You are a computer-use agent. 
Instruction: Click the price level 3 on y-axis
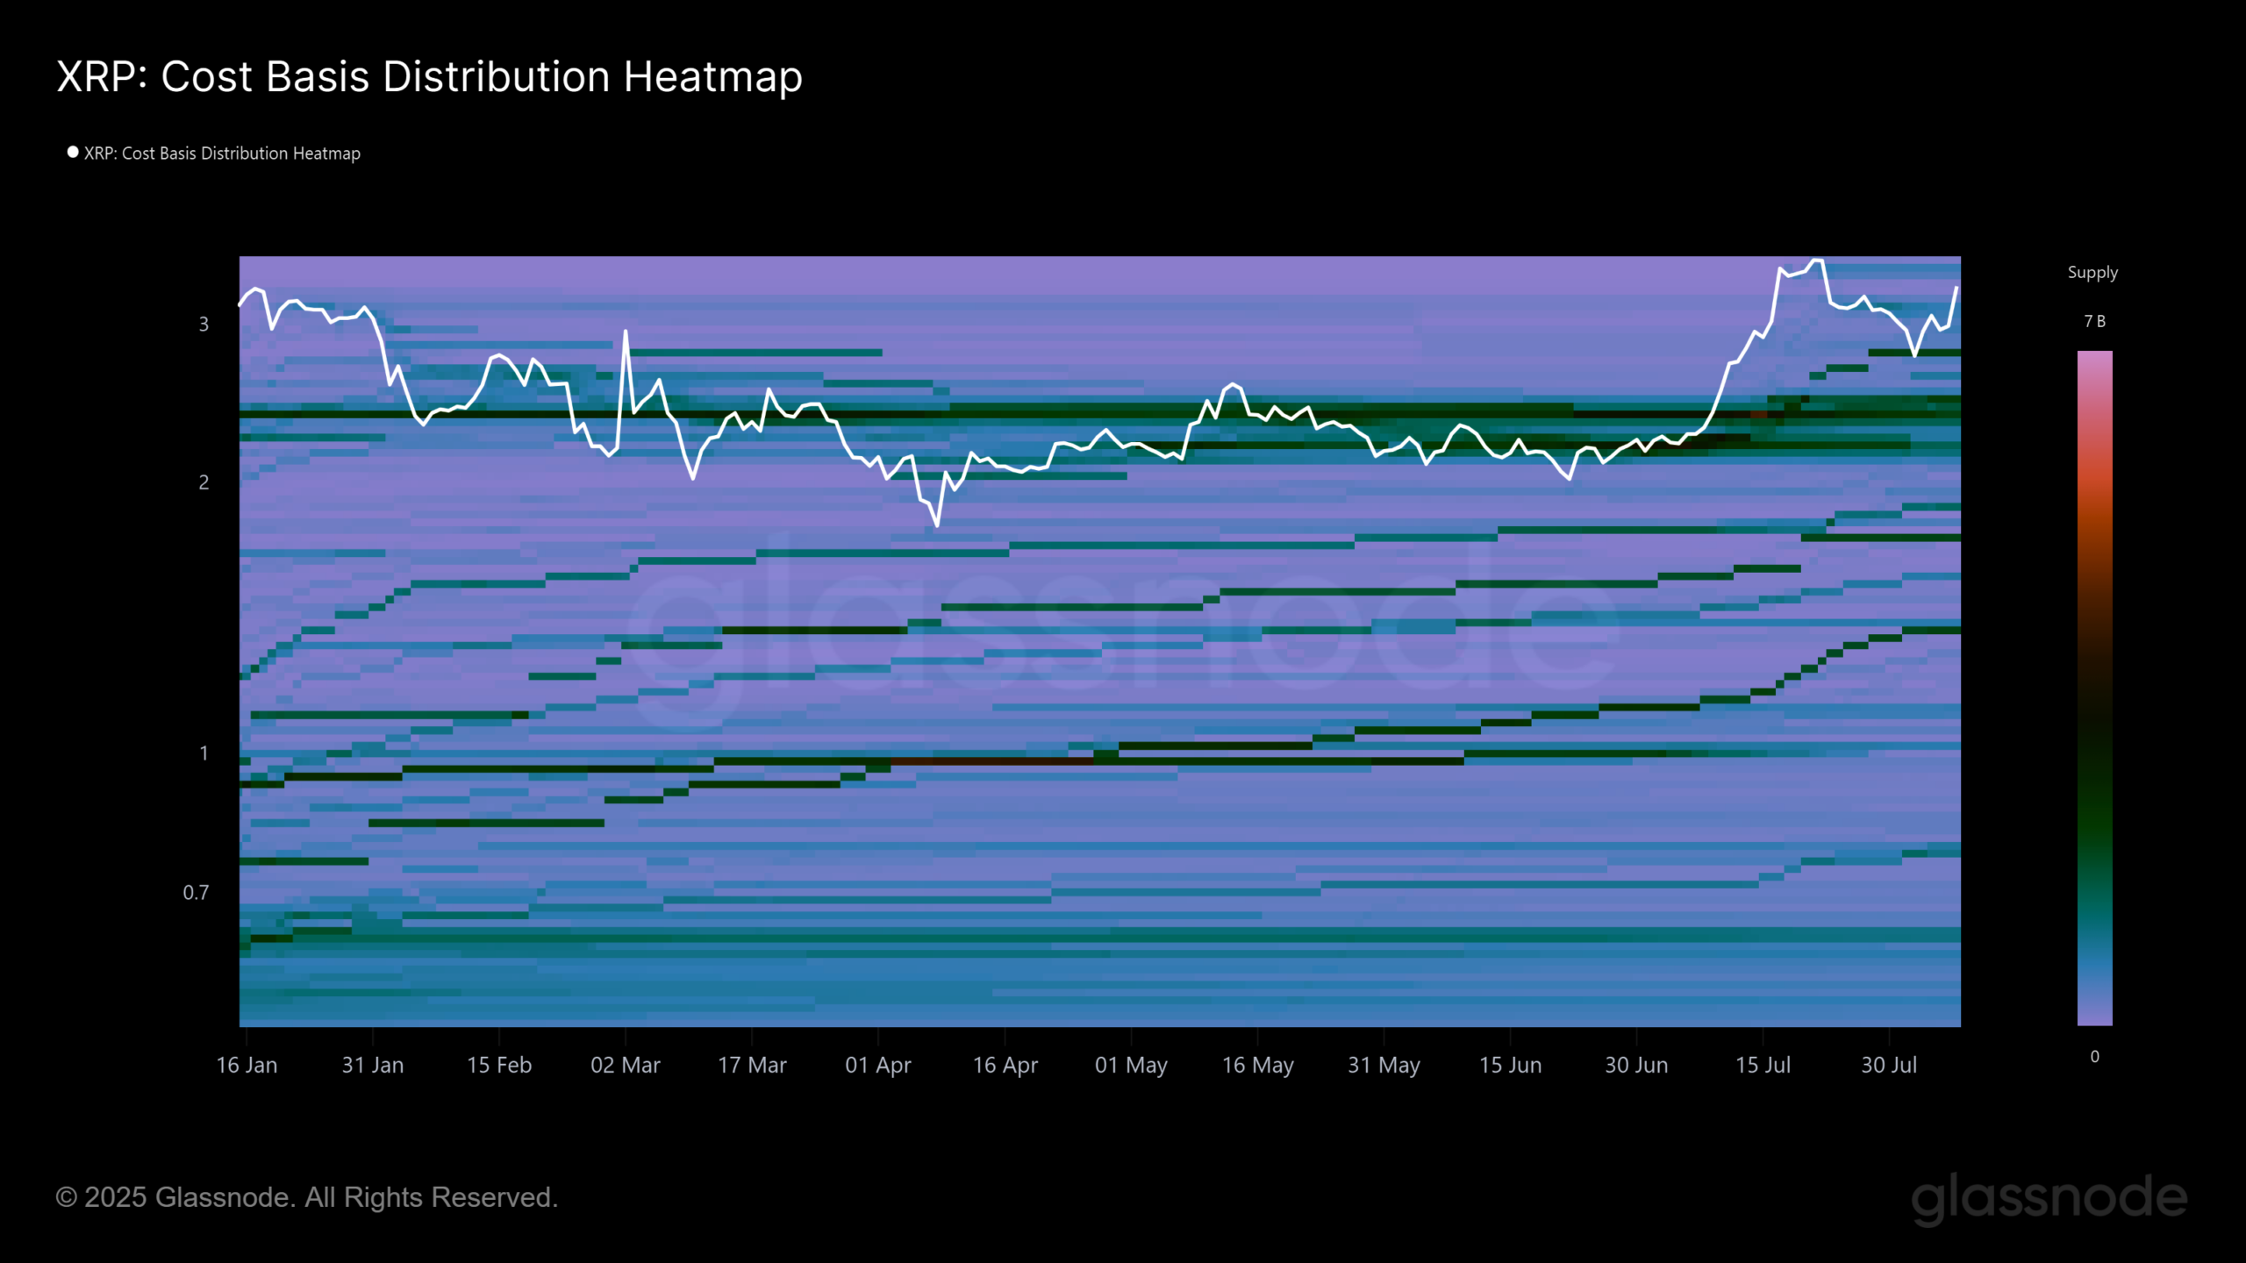coord(203,325)
